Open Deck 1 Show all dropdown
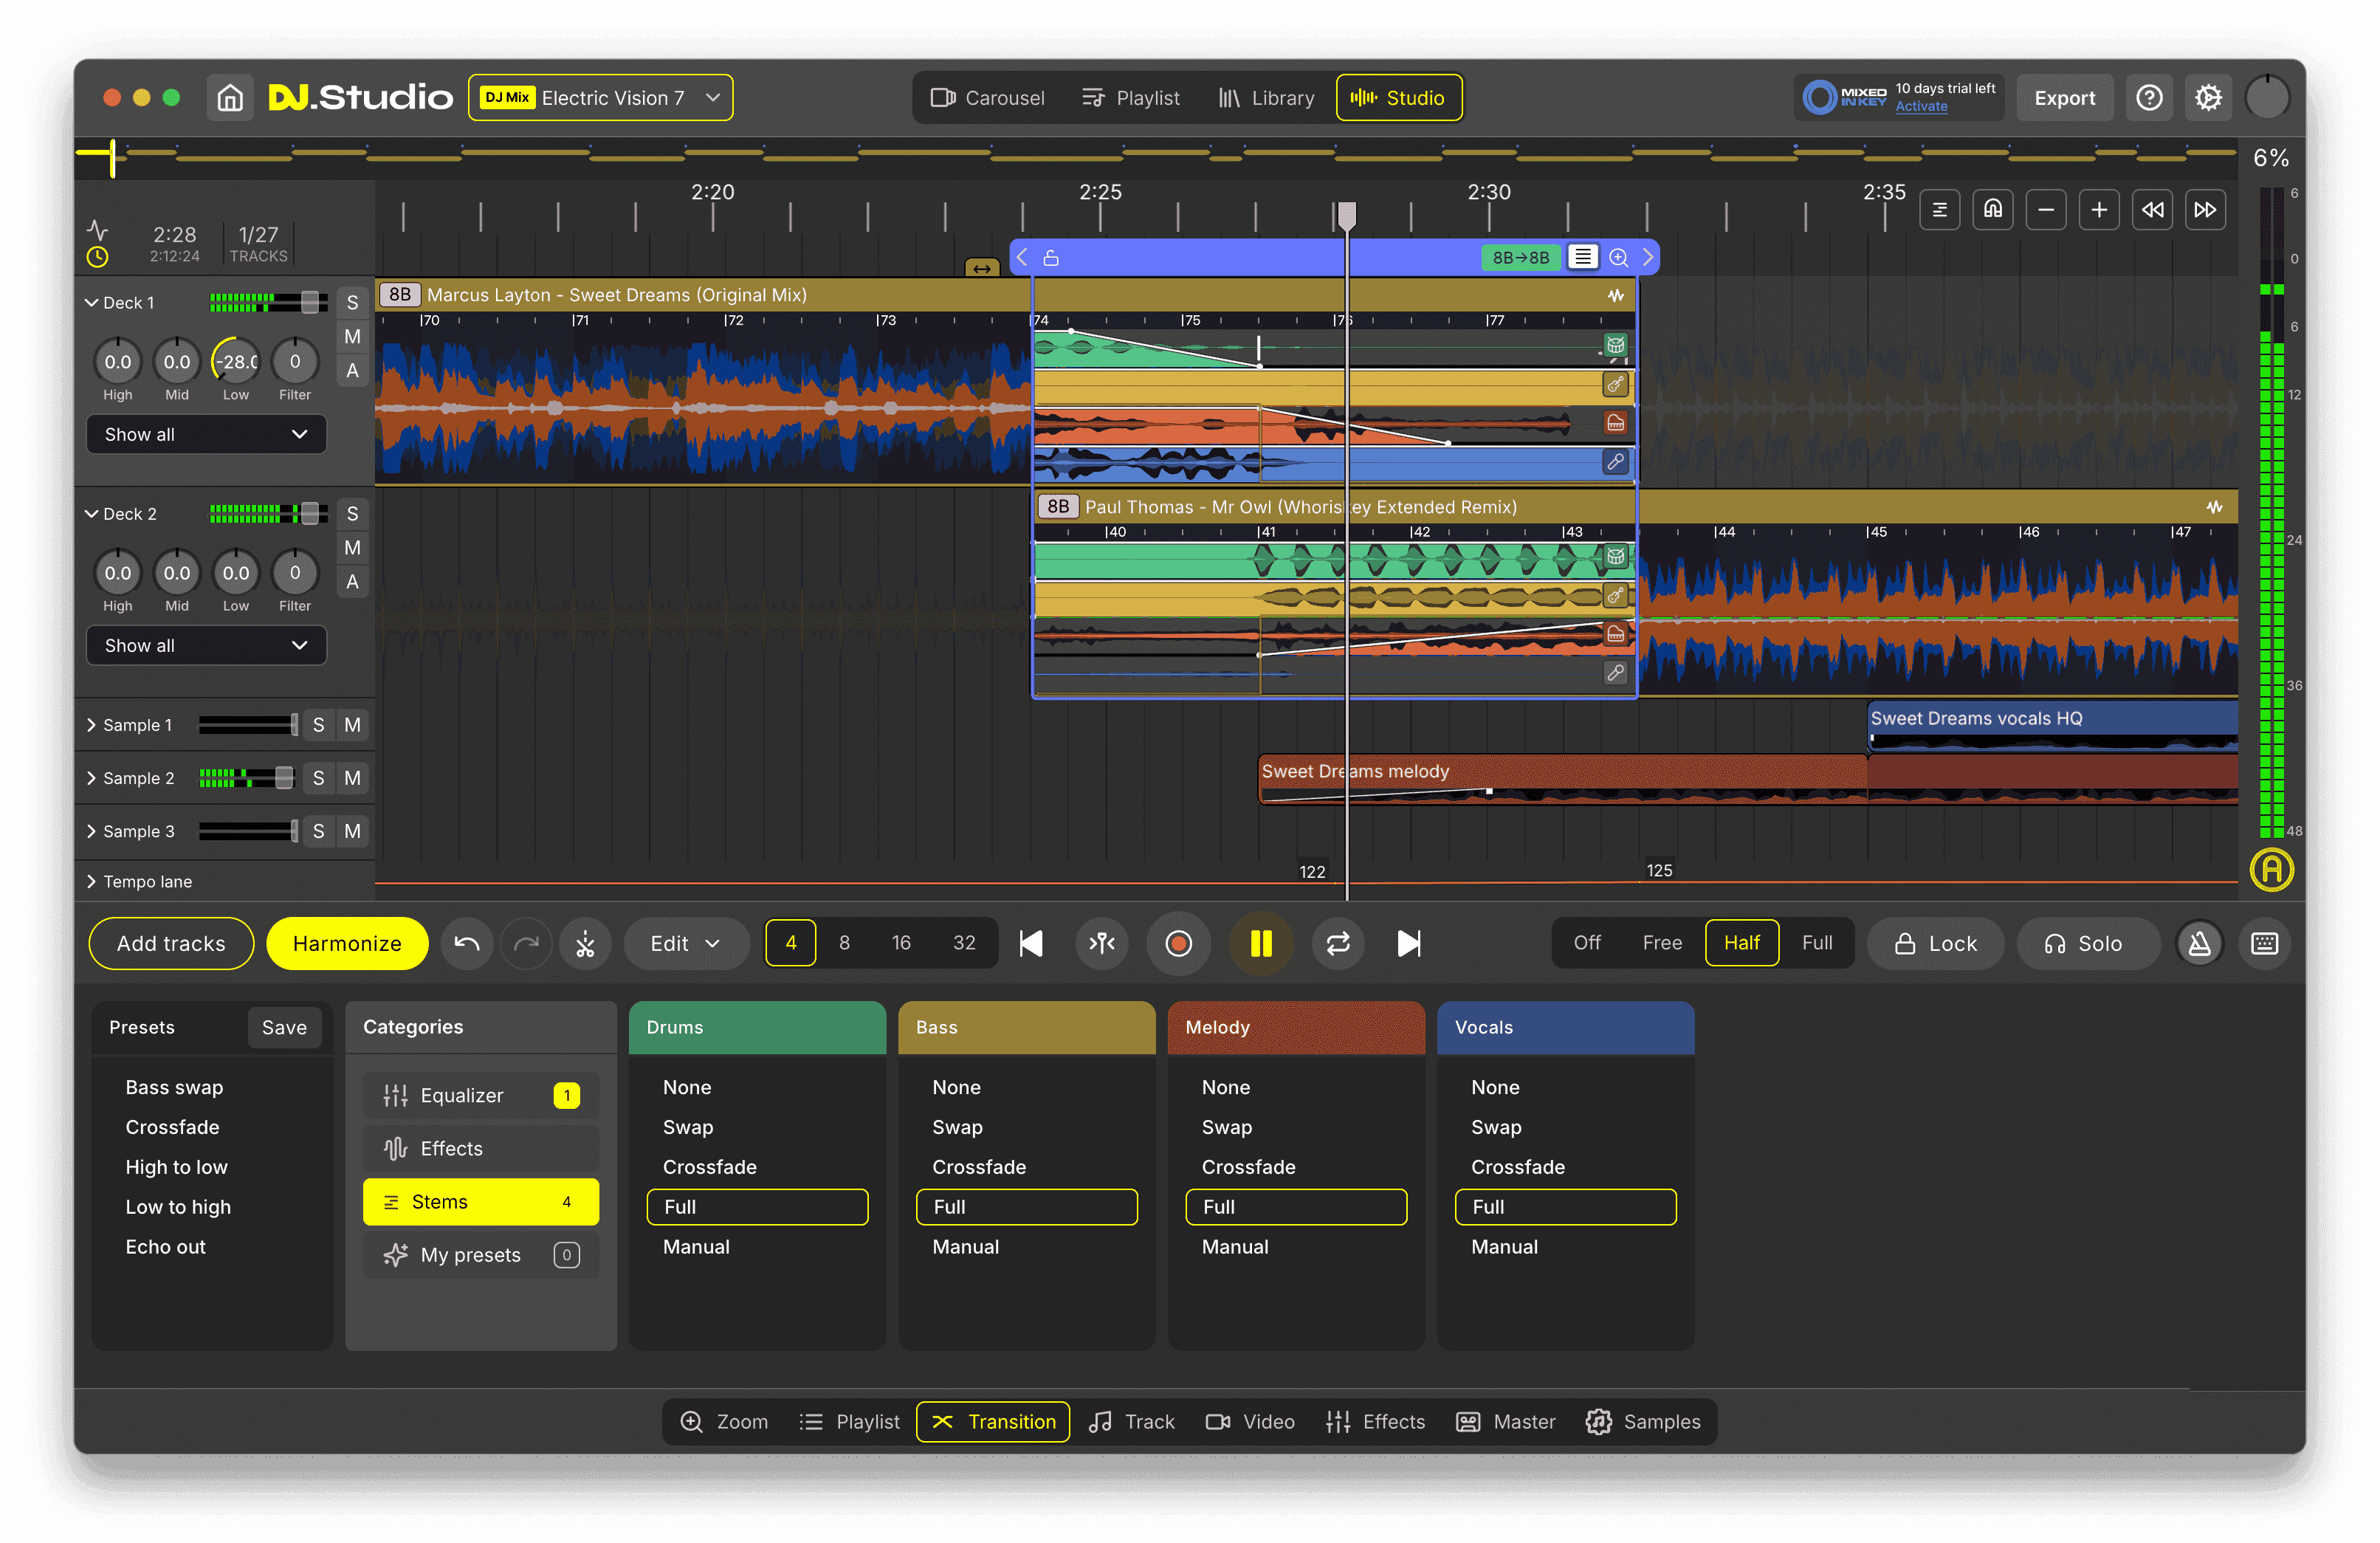The height and width of the screenshot is (1543, 2380). click(206, 434)
